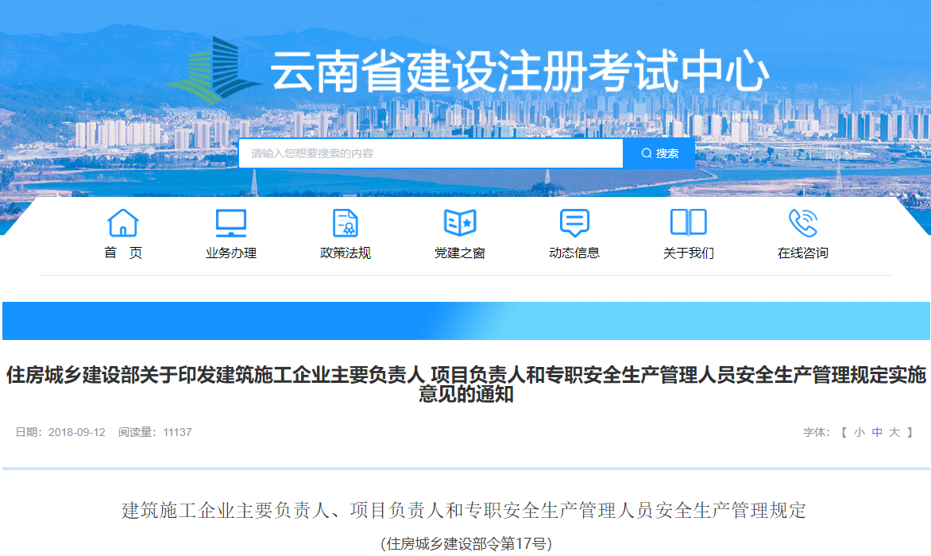Click the 搜索 search button

click(x=659, y=153)
